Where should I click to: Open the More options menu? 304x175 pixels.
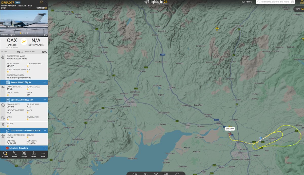pos(43,154)
